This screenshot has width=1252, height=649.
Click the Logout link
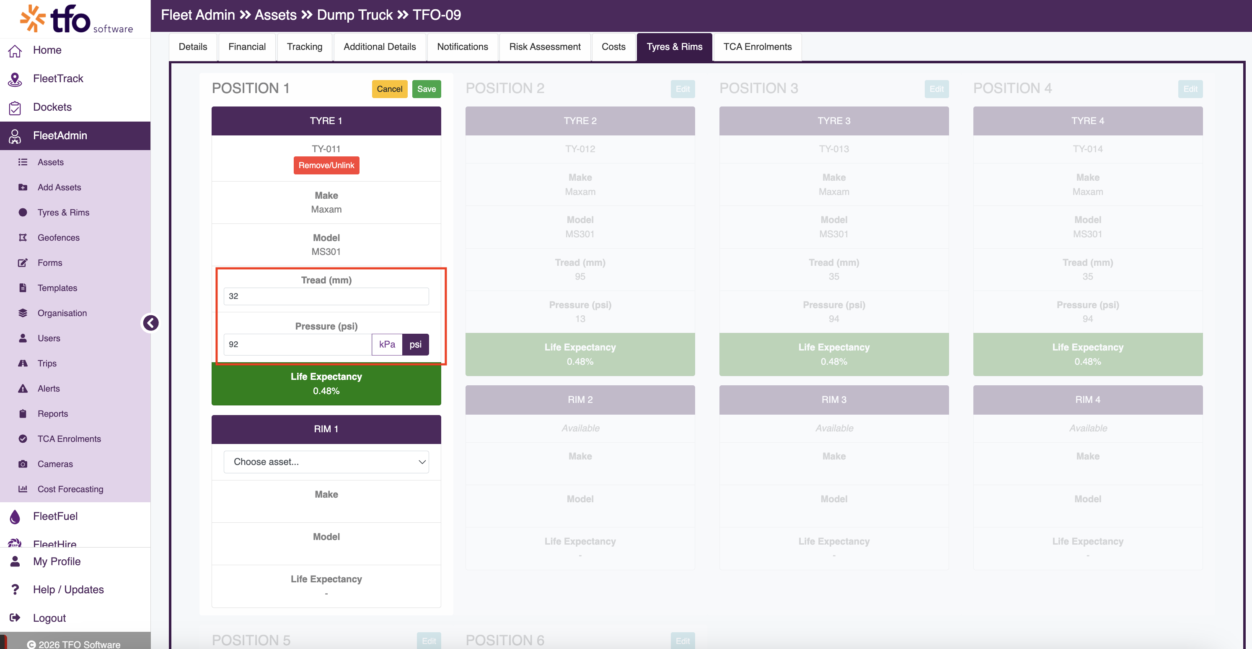(49, 618)
